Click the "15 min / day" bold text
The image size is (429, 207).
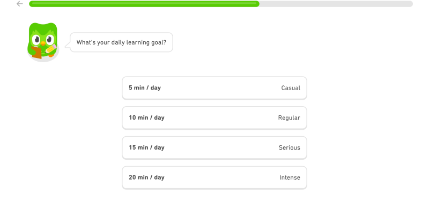(x=146, y=147)
